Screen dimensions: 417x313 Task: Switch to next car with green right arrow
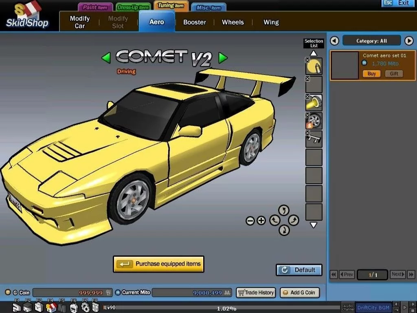(x=223, y=58)
